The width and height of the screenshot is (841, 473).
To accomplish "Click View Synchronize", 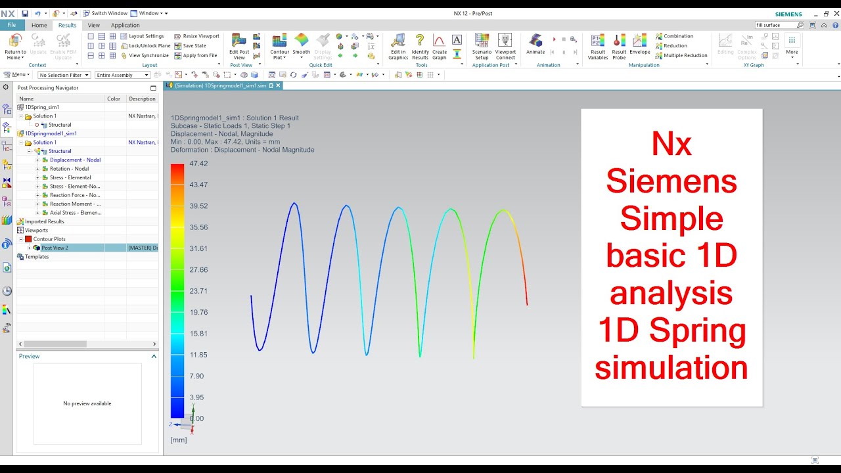I will tap(145, 56).
